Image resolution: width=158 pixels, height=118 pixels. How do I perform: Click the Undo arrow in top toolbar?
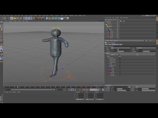[2, 18]
